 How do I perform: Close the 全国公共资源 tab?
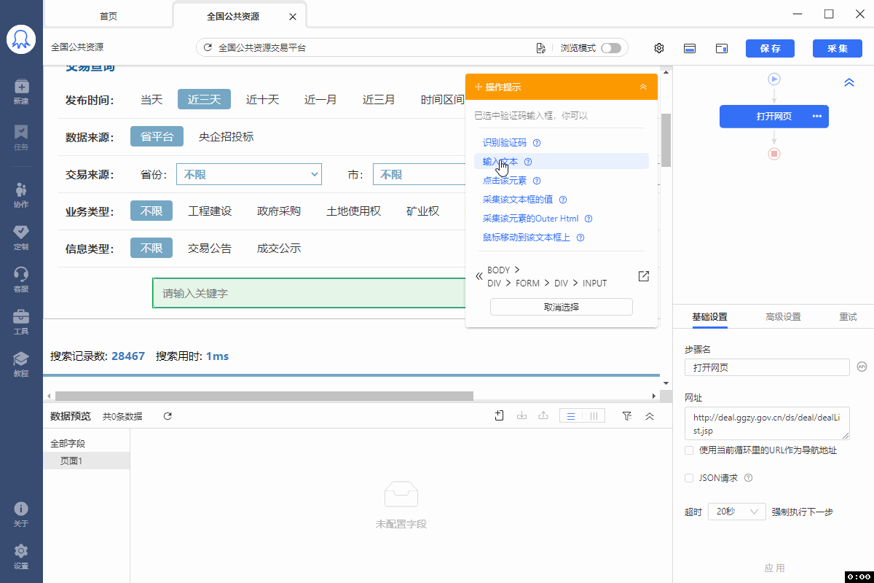(x=293, y=16)
